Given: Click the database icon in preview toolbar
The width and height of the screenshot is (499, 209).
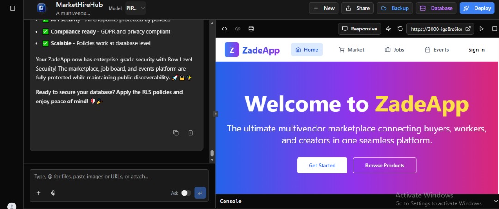Looking at the screenshot, I should pos(251,29).
